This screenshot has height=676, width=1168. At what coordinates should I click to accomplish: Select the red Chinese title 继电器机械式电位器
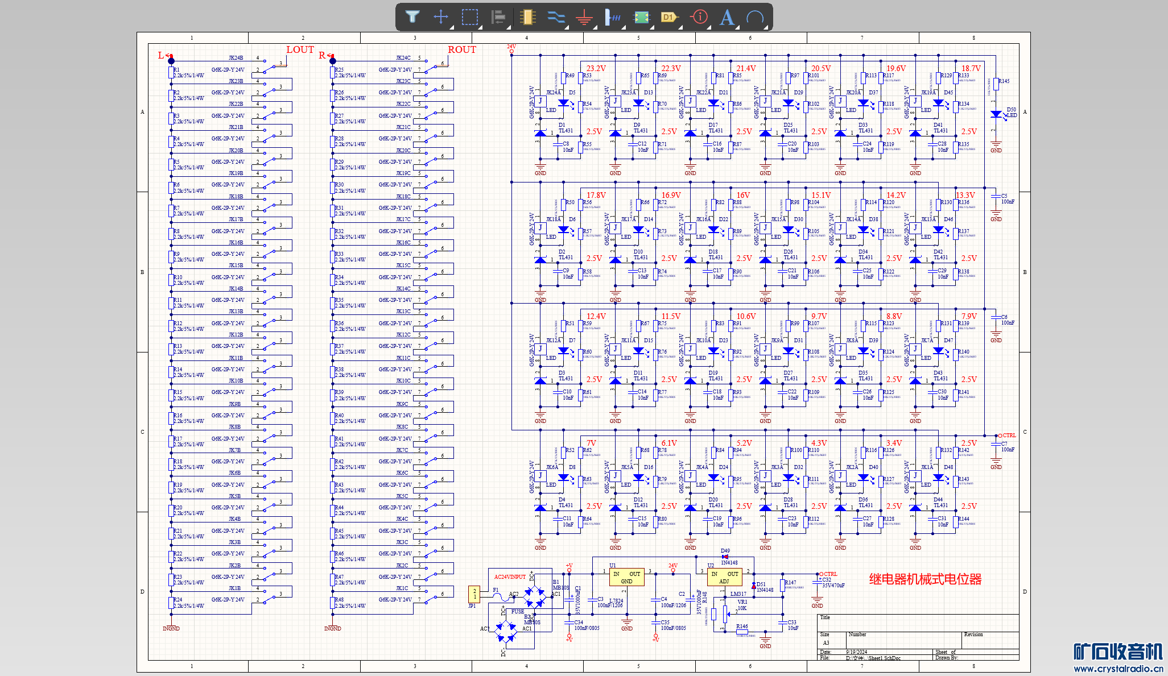pyautogui.click(x=926, y=579)
